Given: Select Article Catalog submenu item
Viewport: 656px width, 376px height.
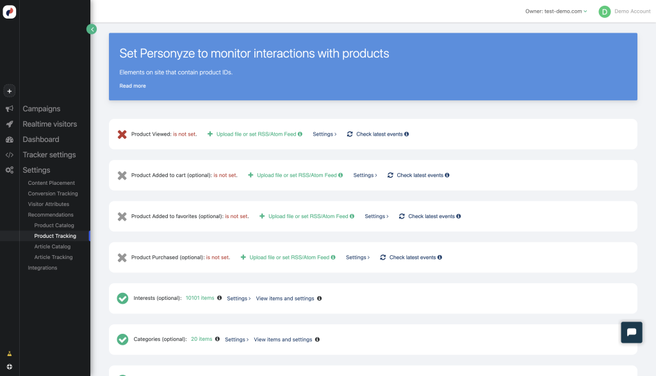Looking at the screenshot, I should [53, 246].
